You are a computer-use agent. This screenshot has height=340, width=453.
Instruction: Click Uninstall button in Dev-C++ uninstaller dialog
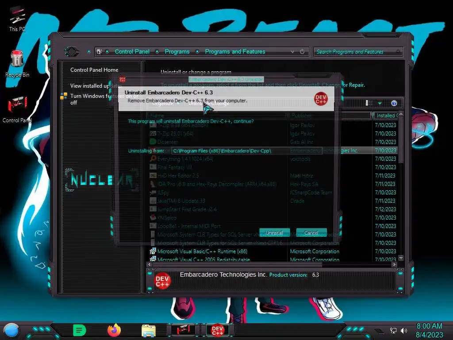pyautogui.click(x=274, y=233)
